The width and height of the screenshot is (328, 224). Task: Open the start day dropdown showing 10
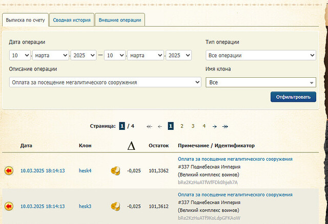(19, 55)
